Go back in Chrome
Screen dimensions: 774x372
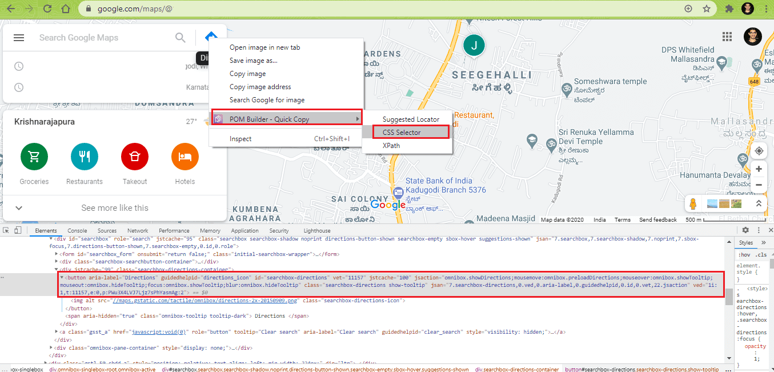[11, 9]
